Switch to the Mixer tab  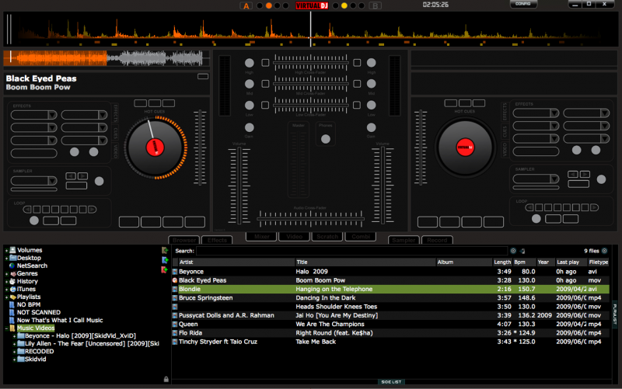[x=261, y=237]
